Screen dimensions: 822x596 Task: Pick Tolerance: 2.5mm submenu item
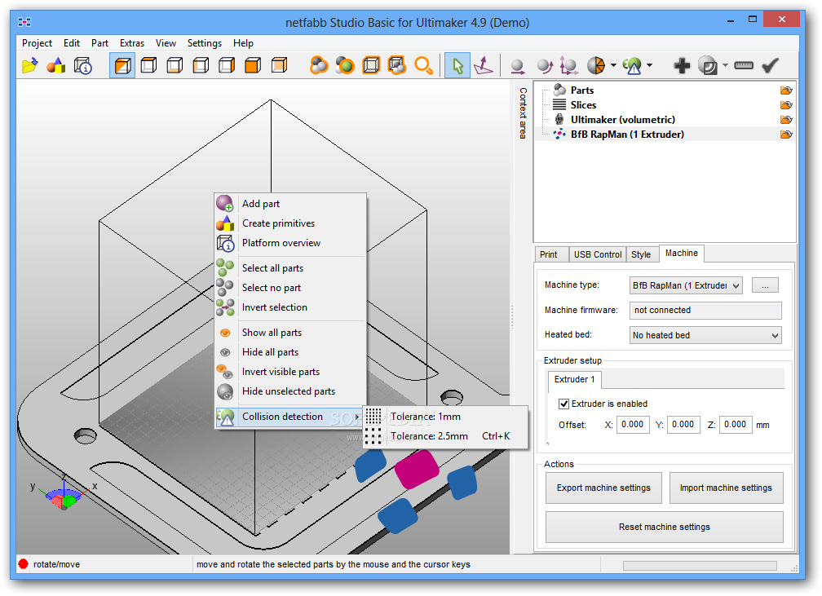[x=445, y=435]
